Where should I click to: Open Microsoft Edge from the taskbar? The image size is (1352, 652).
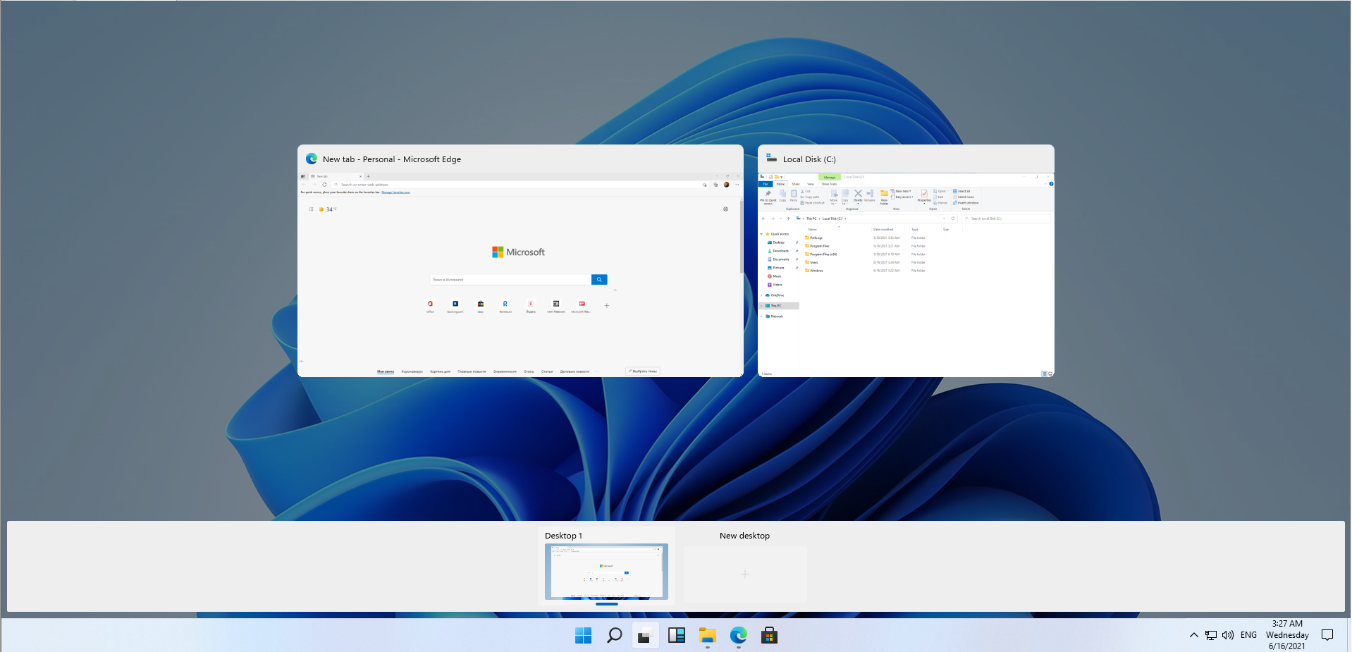pos(739,636)
